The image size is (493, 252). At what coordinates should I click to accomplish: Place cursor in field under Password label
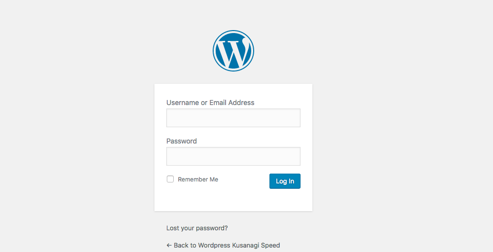pos(233,156)
